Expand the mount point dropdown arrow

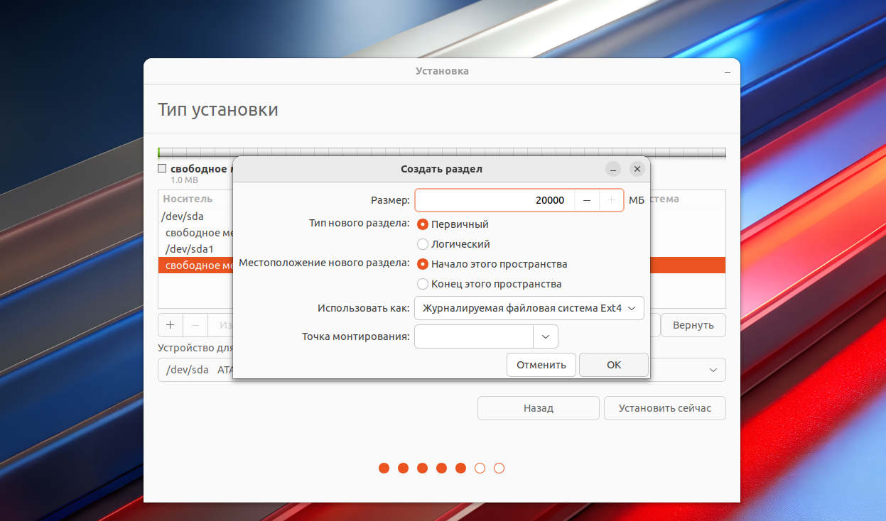tap(546, 336)
